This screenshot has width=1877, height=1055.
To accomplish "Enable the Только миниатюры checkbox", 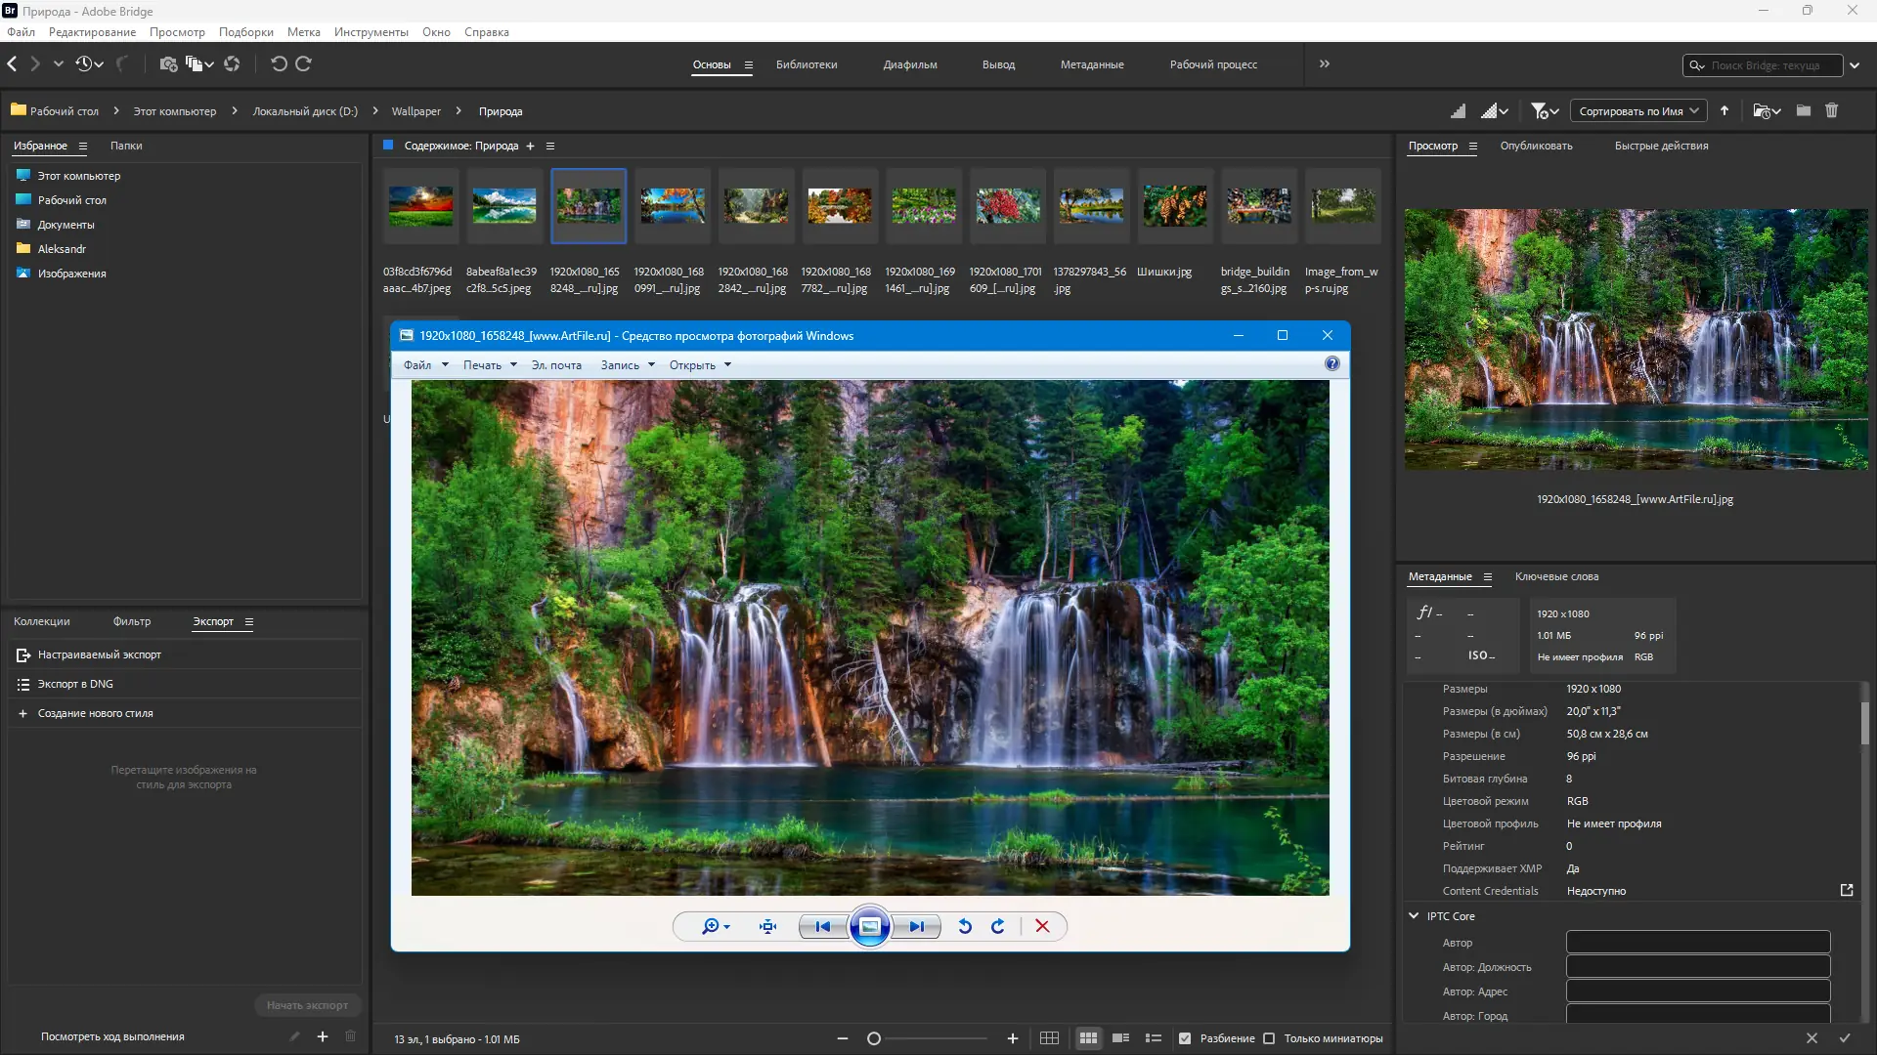I will (x=1269, y=1038).
